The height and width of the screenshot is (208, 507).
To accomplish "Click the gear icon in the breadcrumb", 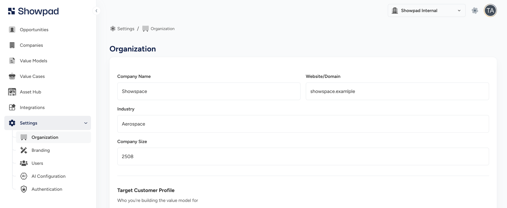I will (x=113, y=29).
